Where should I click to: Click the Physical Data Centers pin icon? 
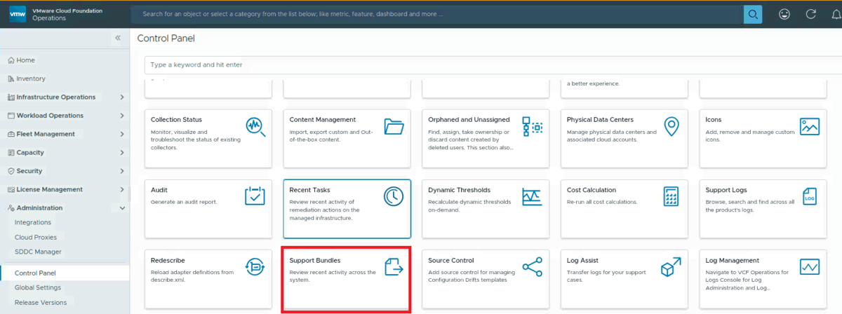(x=671, y=127)
